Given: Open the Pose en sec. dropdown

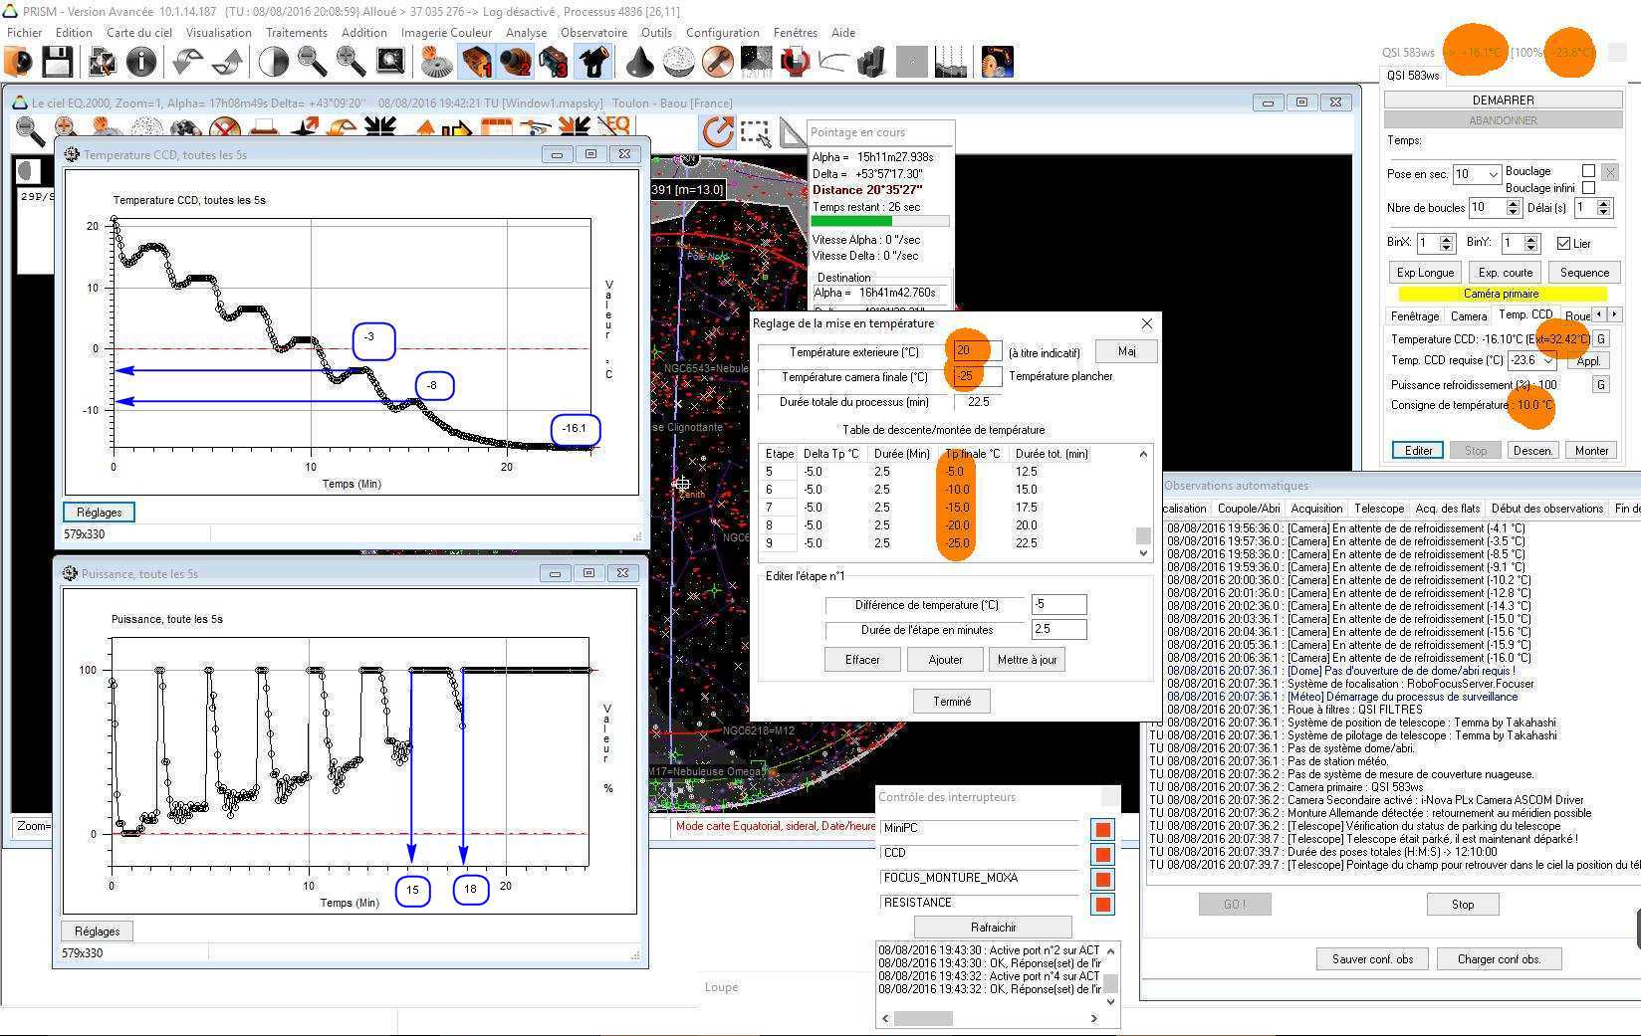Looking at the screenshot, I should (1492, 174).
